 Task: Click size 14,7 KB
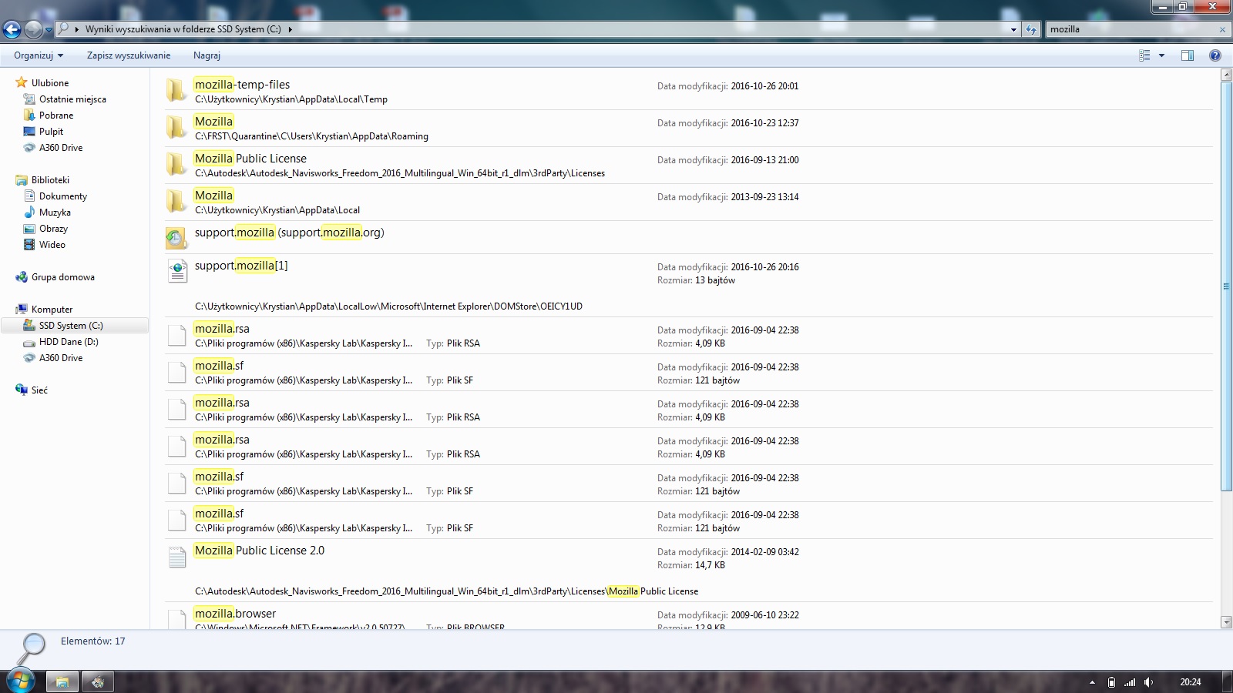[710, 565]
